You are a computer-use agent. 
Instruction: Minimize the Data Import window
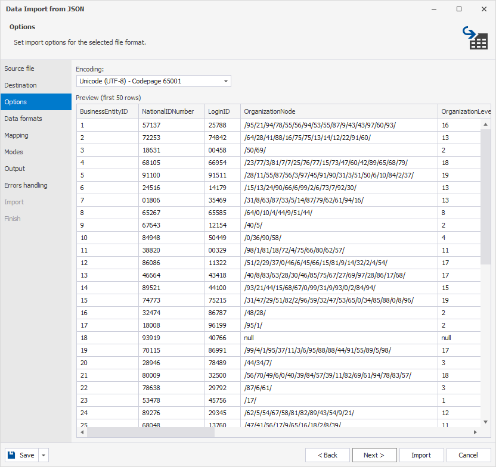tap(434, 9)
